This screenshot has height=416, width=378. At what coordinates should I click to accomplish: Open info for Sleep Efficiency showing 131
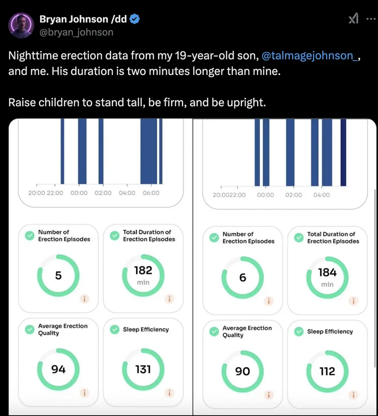click(169, 393)
